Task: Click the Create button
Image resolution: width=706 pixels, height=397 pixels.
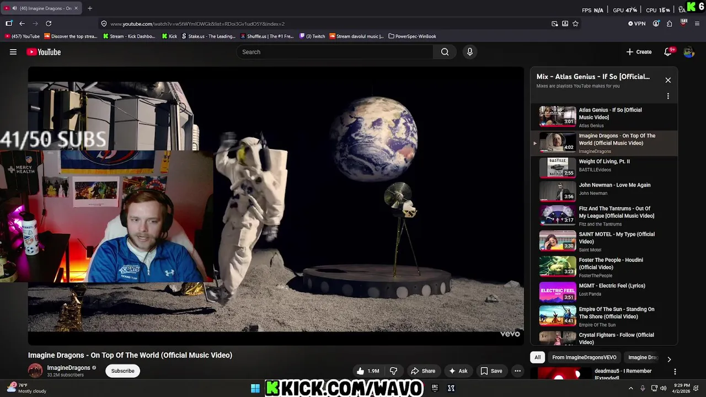Action: coord(639,52)
